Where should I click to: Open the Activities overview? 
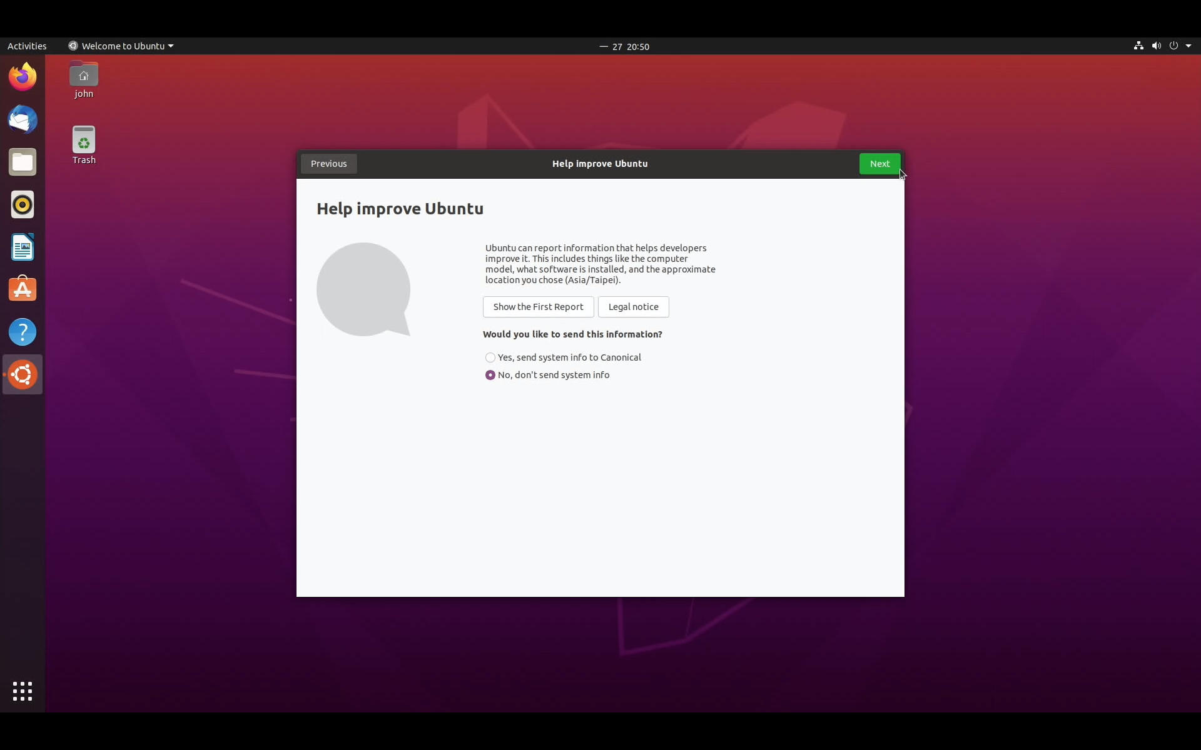tap(27, 46)
